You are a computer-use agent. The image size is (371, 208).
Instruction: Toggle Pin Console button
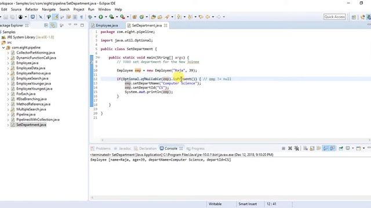[x=341, y=148]
